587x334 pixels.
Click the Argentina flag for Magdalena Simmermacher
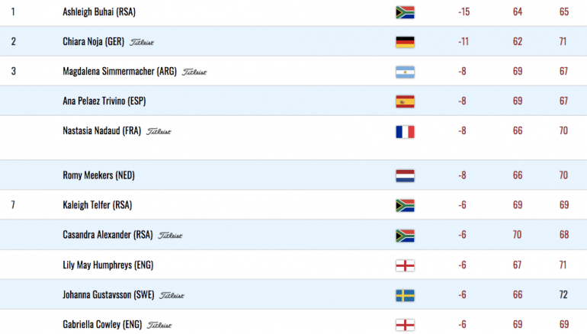tap(405, 72)
